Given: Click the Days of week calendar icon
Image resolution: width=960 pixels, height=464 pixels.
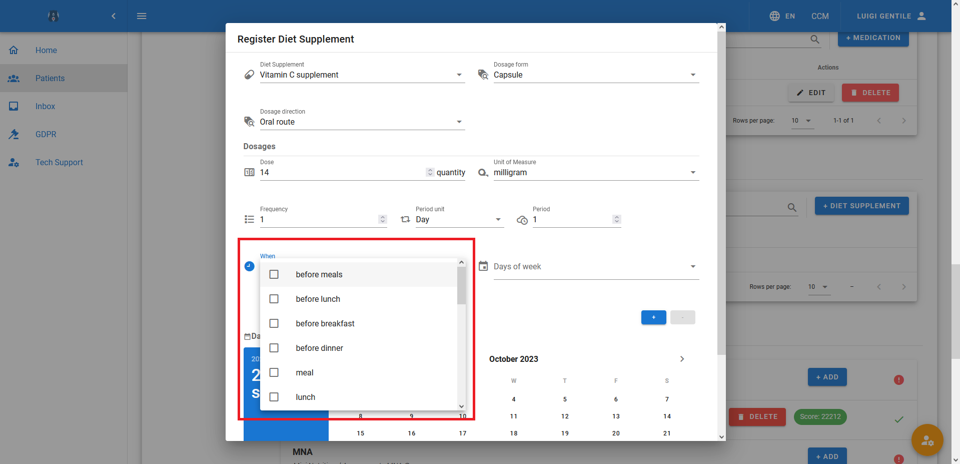Looking at the screenshot, I should (483, 266).
